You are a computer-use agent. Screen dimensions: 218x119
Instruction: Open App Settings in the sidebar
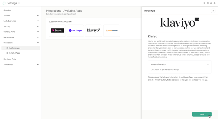point(9,65)
